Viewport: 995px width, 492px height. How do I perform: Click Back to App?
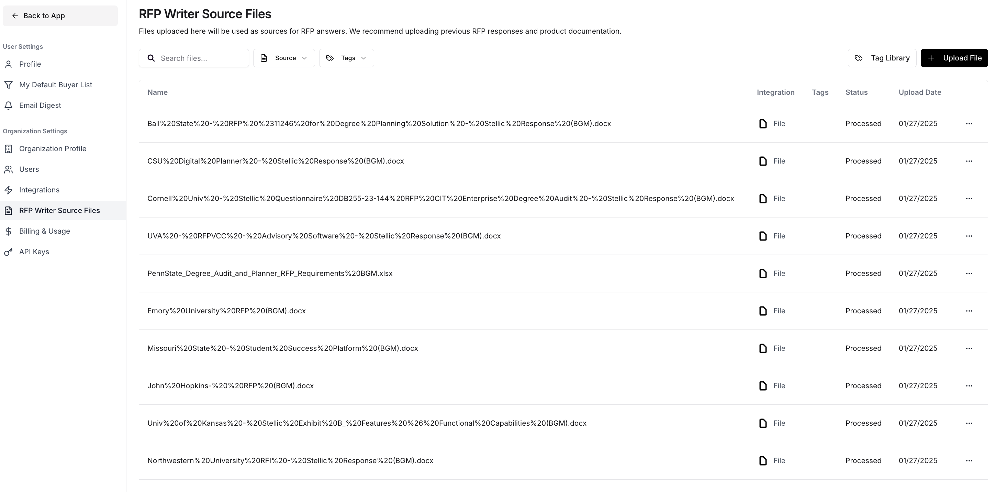click(x=44, y=15)
